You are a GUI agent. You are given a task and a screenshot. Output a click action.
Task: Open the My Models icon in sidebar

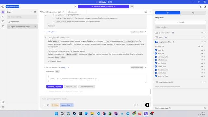(3, 21)
